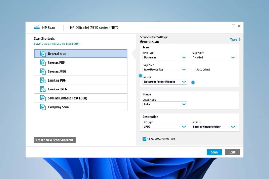
Task: Open More scan settings
Action: [235, 40]
